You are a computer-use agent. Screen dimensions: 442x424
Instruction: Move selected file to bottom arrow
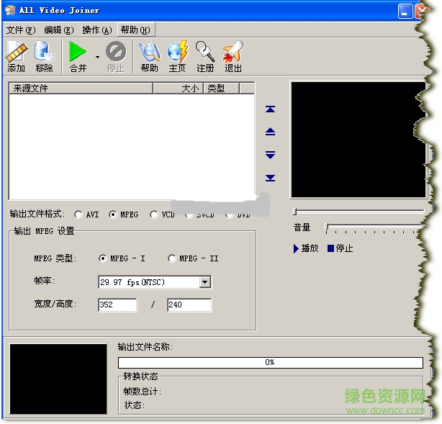[270, 178]
